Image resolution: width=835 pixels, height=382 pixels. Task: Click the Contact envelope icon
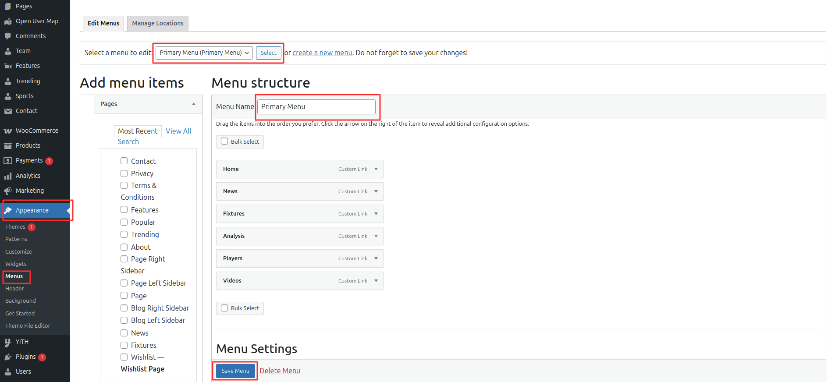pos(8,111)
